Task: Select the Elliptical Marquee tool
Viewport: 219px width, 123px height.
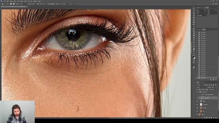Action: coord(194,11)
